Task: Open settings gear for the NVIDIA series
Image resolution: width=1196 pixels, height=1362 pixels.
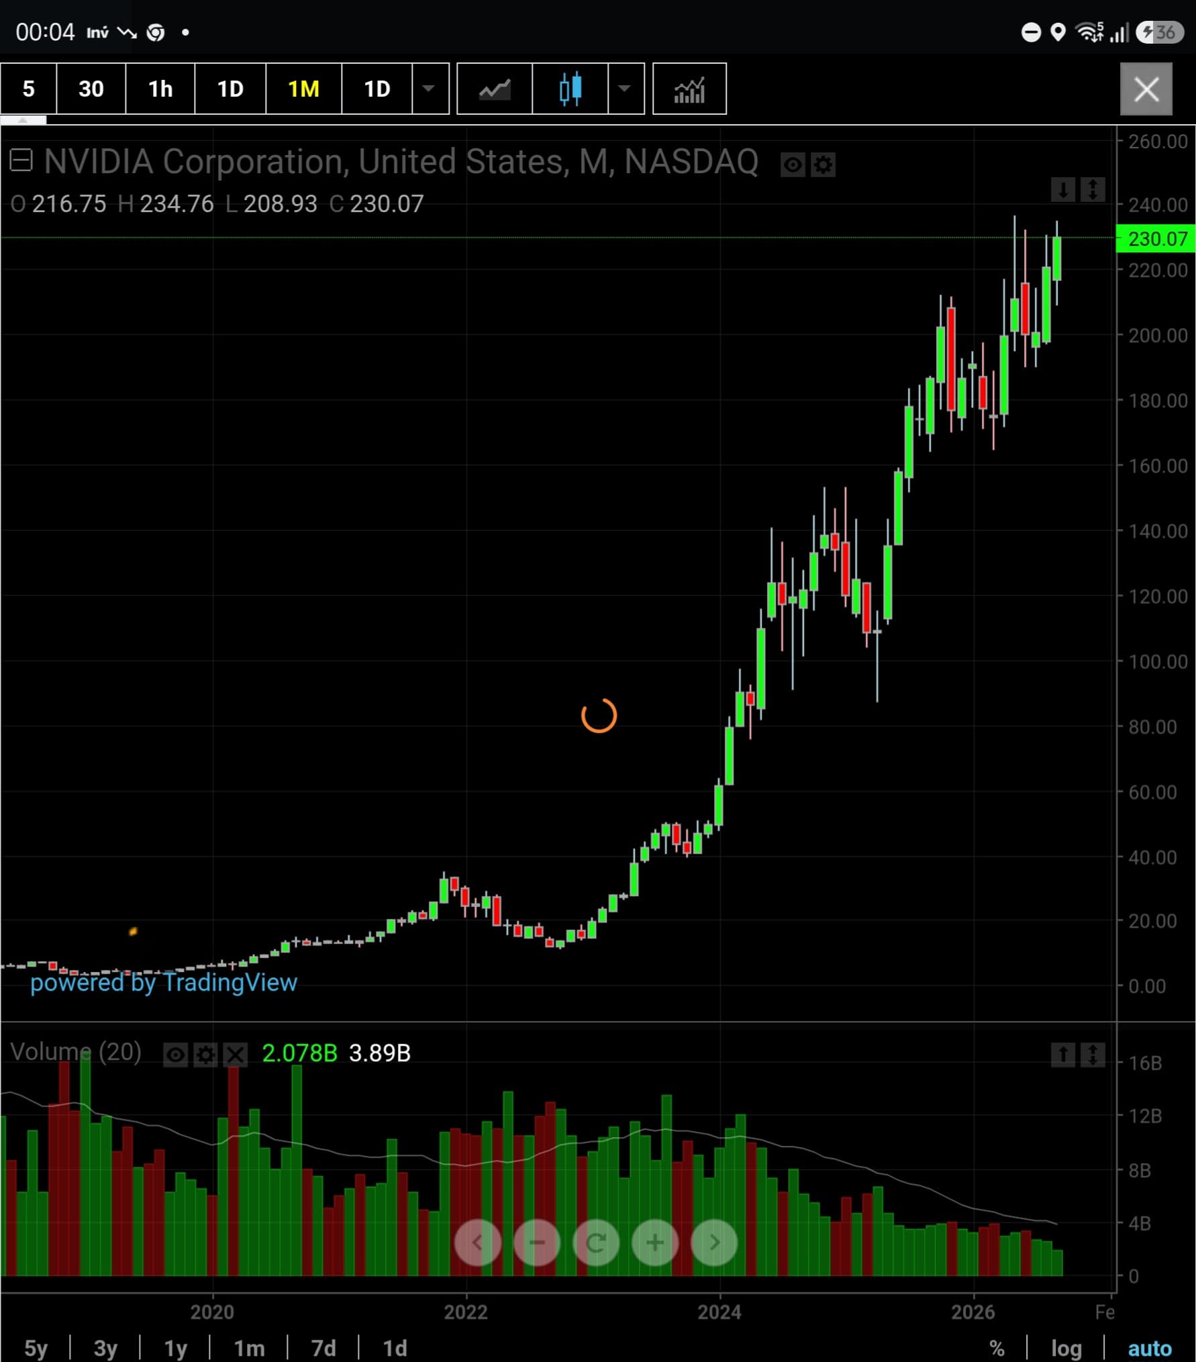Action: pos(824,164)
